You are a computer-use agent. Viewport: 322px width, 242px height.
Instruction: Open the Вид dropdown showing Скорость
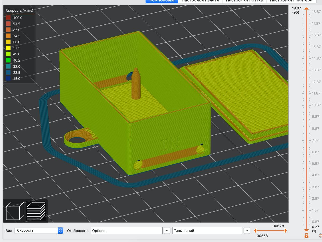pos(39,230)
